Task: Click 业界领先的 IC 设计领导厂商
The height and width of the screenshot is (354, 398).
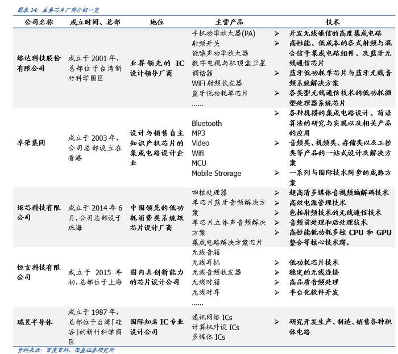Action: tap(157, 68)
